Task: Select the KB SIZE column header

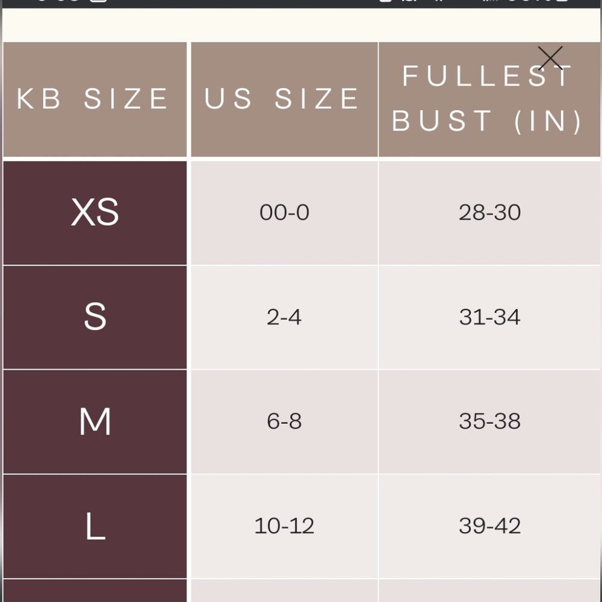Action: [x=94, y=98]
